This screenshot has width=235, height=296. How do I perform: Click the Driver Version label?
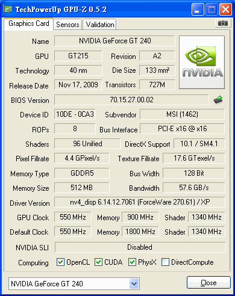pos(30,203)
